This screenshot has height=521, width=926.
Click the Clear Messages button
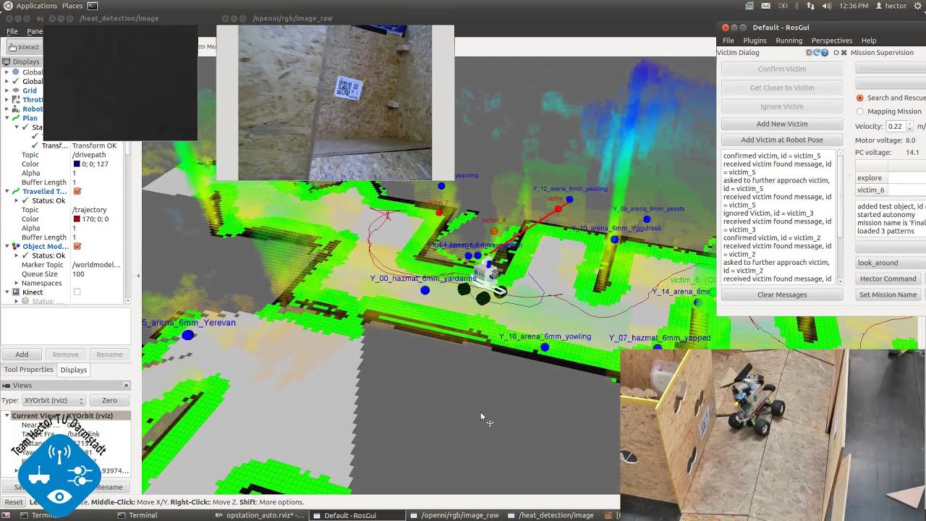coord(782,295)
